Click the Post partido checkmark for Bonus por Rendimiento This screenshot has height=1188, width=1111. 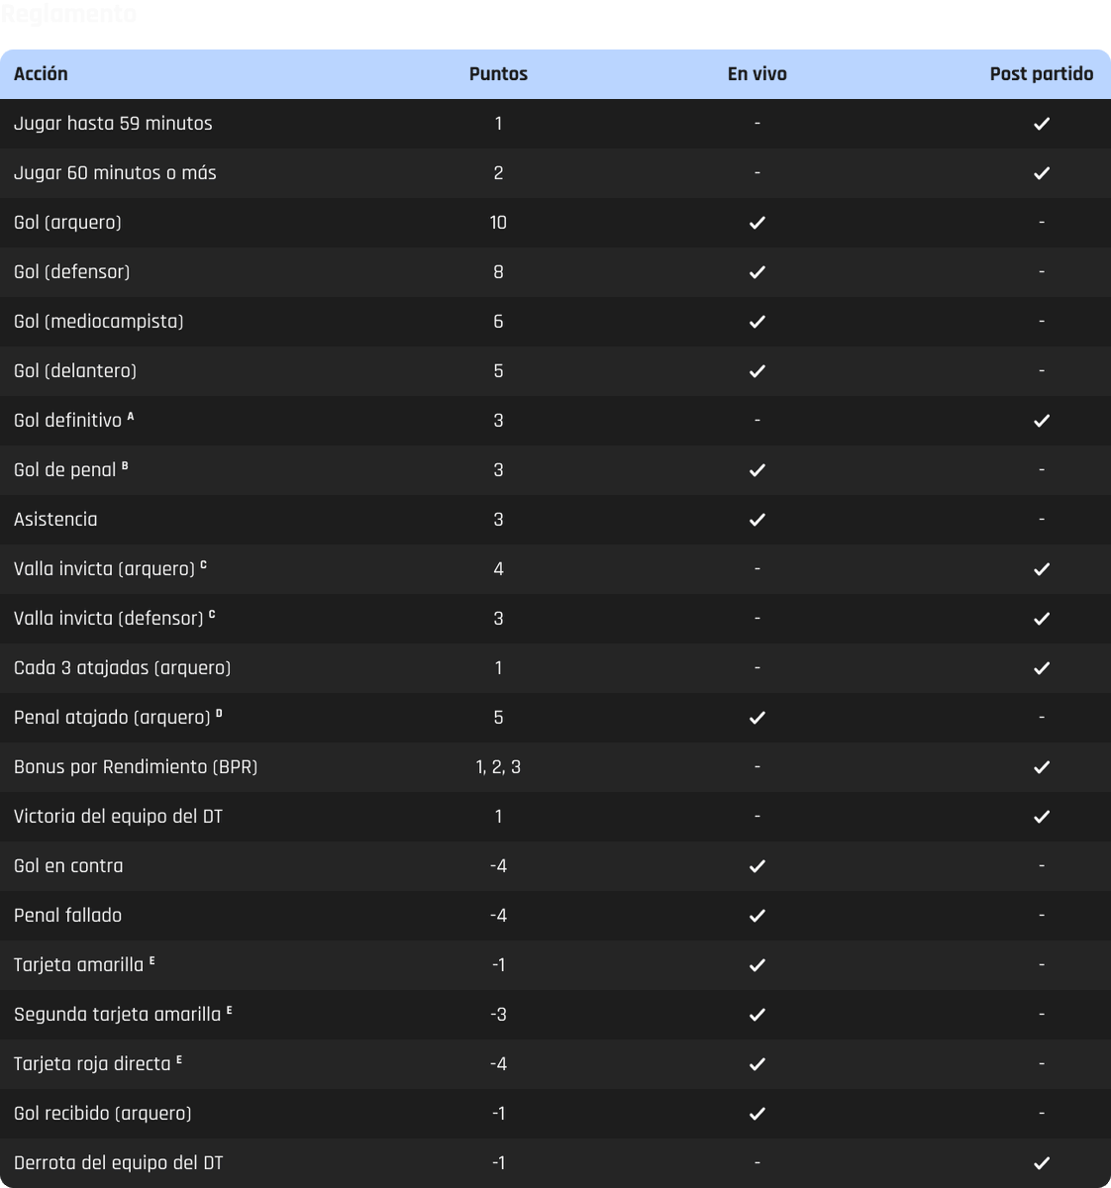1042,767
